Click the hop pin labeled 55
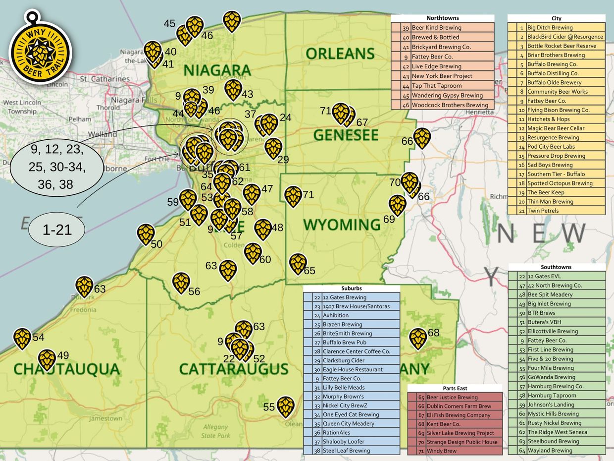Image resolution: width=614 pixels, height=461 pixels. pos(285,407)
